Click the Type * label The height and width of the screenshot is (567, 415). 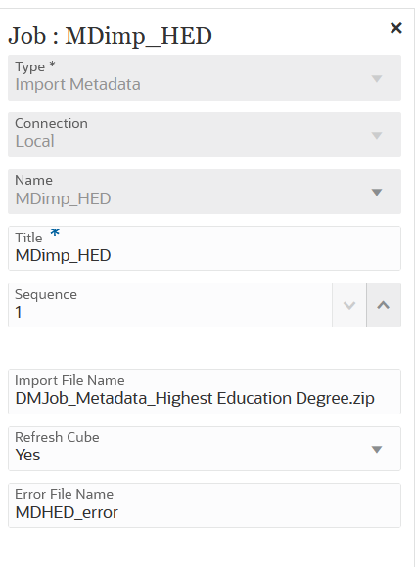(x=35, y=66)
